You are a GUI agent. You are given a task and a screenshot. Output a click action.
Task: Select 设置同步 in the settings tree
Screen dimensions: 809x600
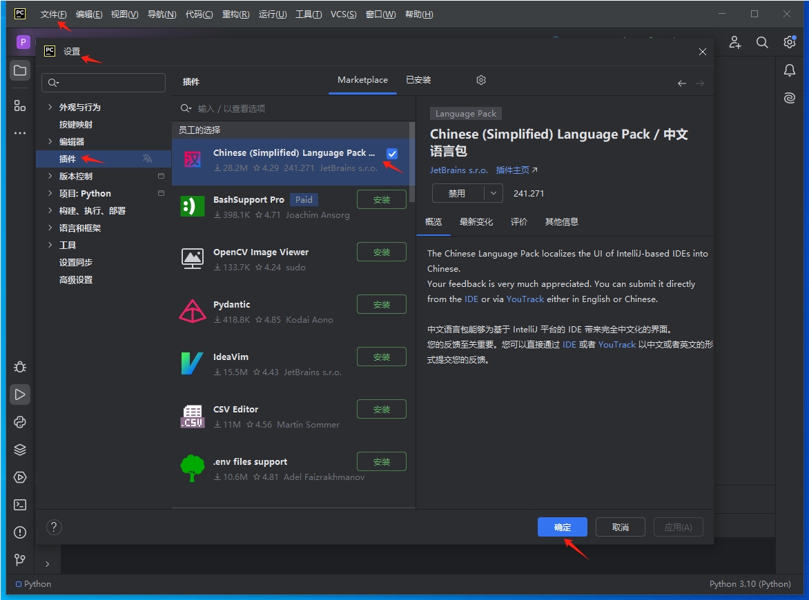pyautogui.click(x=76, y=262)
